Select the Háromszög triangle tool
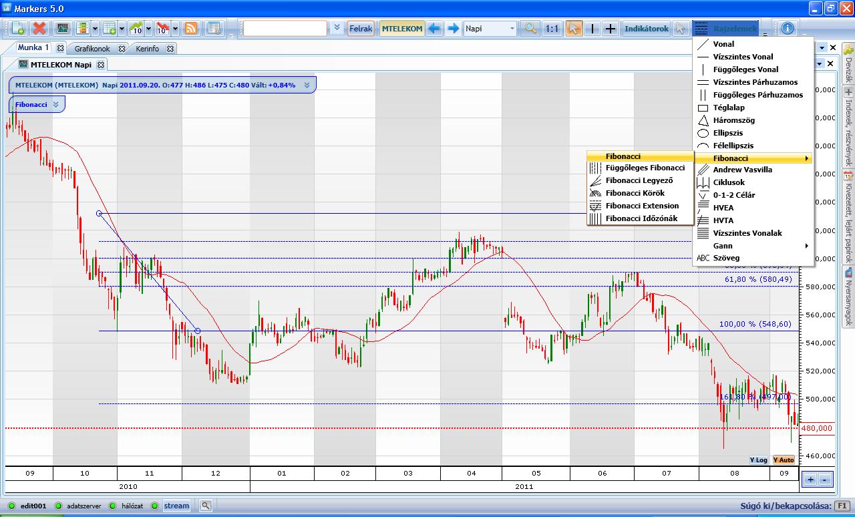This screenshot has width=855, height=517. tap(753, 120)
